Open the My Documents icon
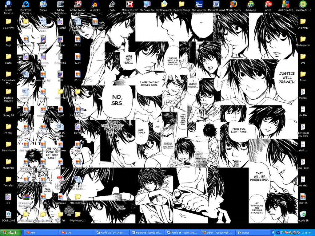315x236 pixels. [164, 6]
